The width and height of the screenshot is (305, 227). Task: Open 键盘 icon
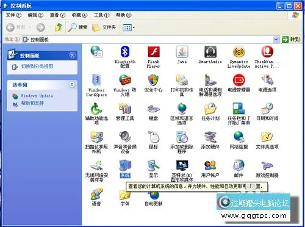pyautogui.click(x=153, y=109)
